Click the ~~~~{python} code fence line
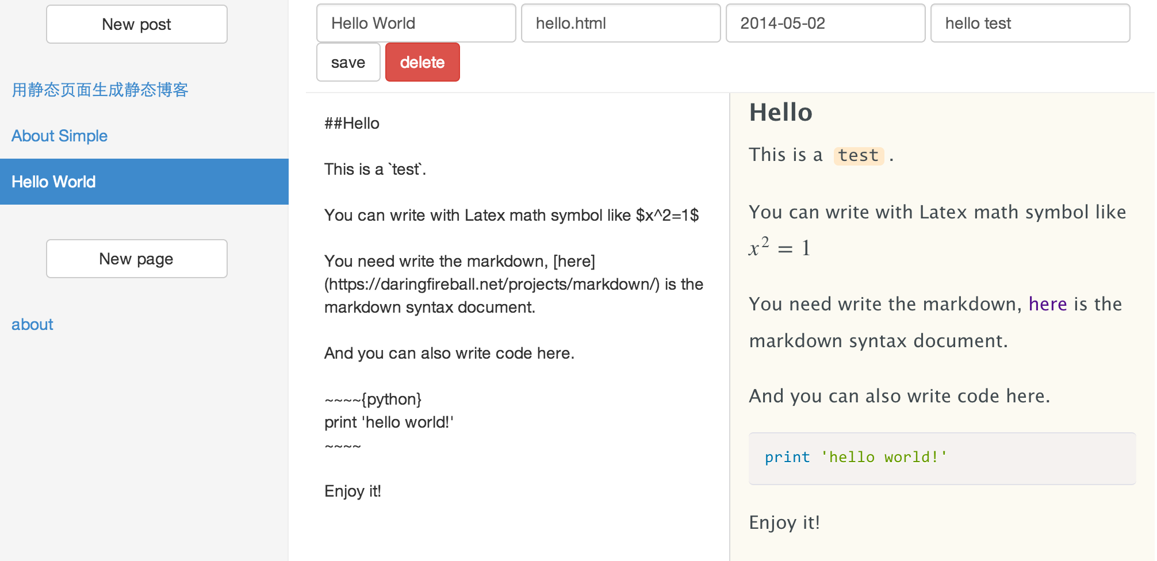1157x561 pixels. [x=373, y=399]
